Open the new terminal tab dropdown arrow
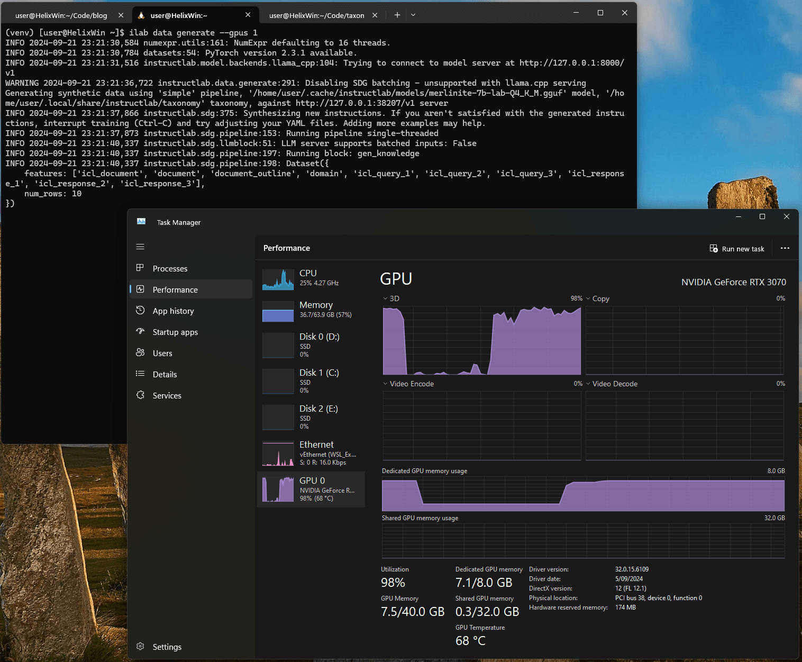This screenshot has width=802, height=662. tap(413, 15)
